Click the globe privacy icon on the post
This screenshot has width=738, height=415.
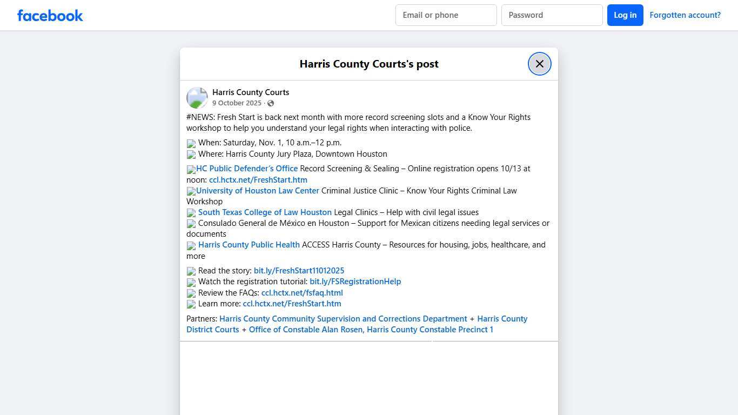coord(271,103)
